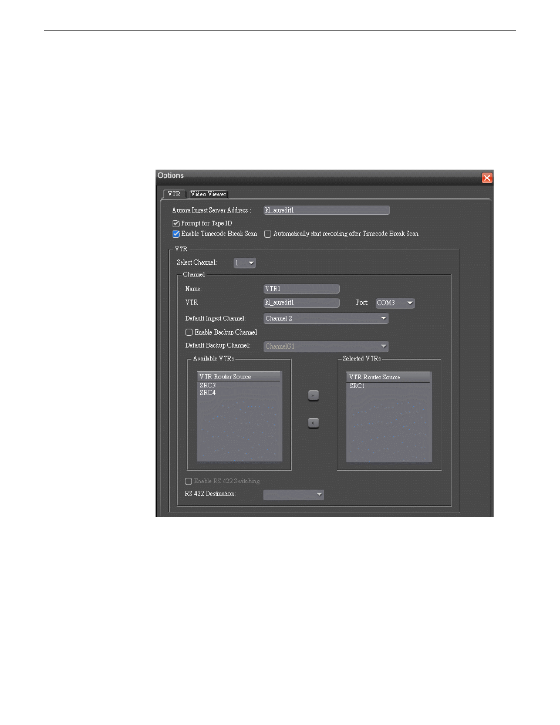
Task: Toggle Enable RS 422 Switching checkbox
Action: coord(188,481)
